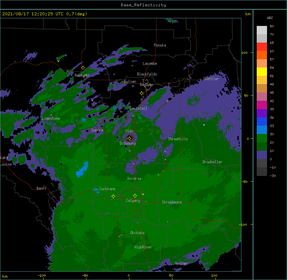The image size is (287, 280).
Task: Click the yellow V marker northwest of RockyMH
Action: click(x=58, y=61)
